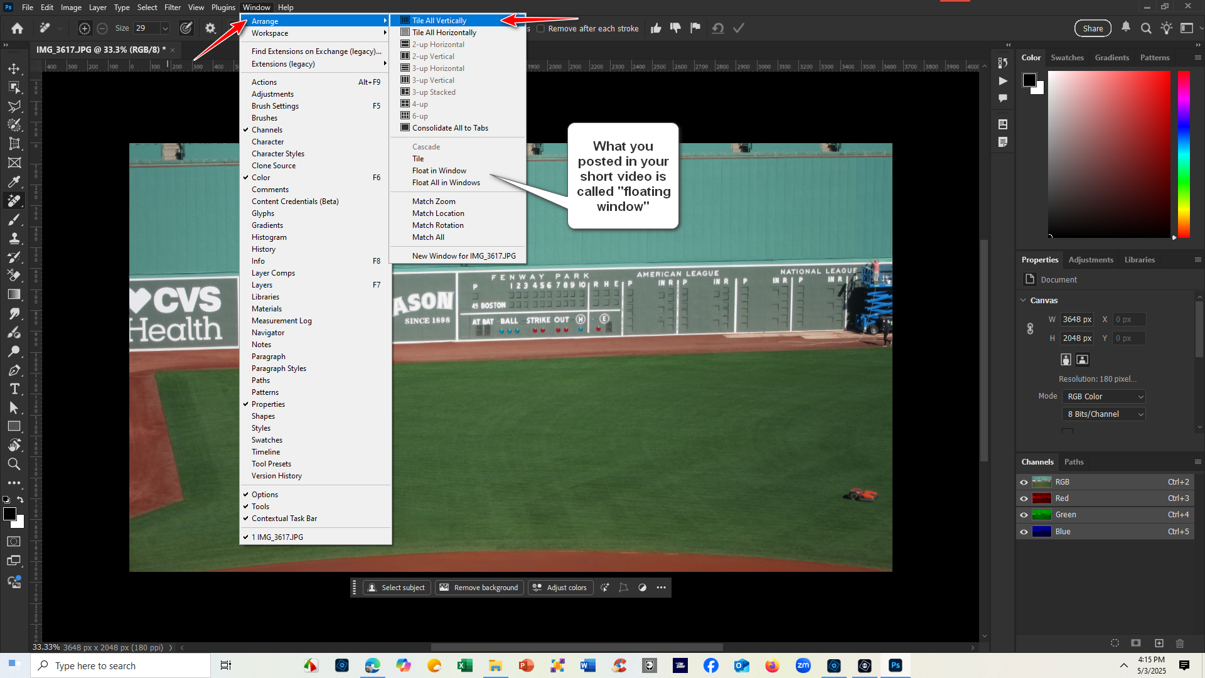This screenshot has width=1205, height=678.
Task: Select the Gradient tool
Action: click(15, 293)
